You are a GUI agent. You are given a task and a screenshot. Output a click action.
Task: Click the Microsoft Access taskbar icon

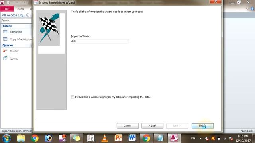pyautogui.click(x=174, y=138)
